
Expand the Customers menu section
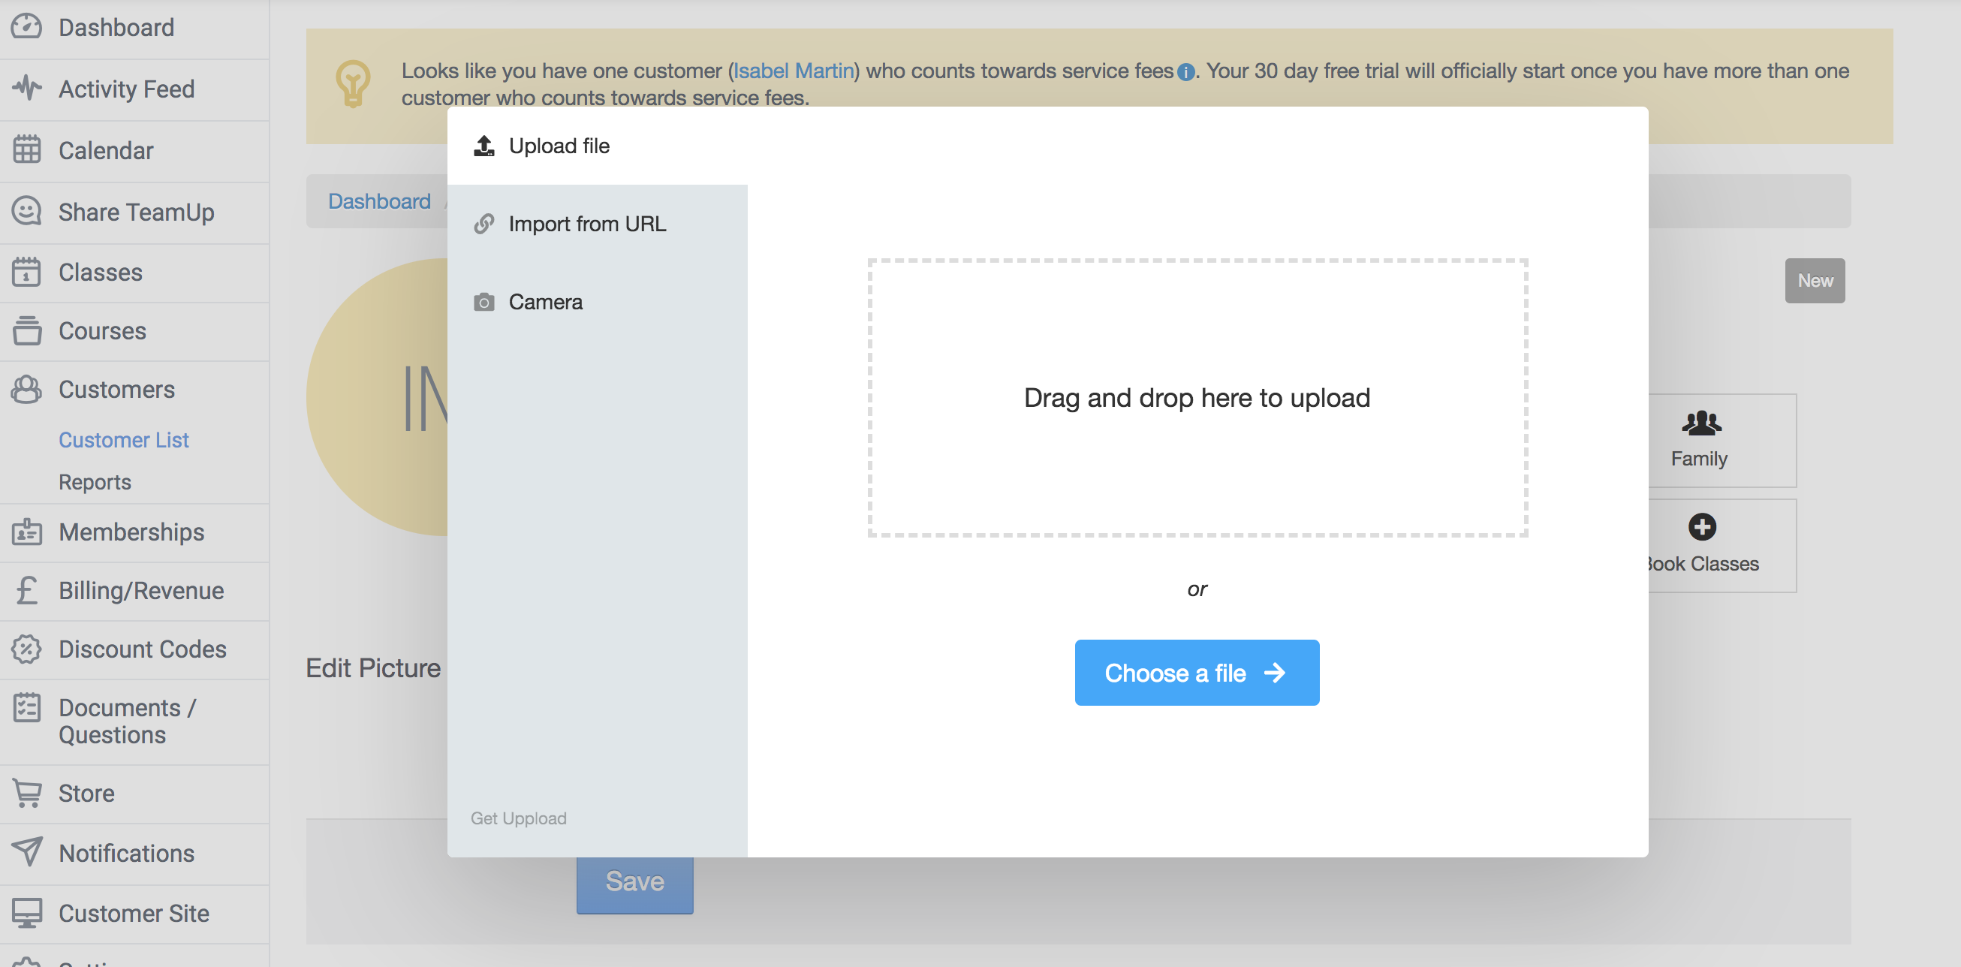click(116, 389)
